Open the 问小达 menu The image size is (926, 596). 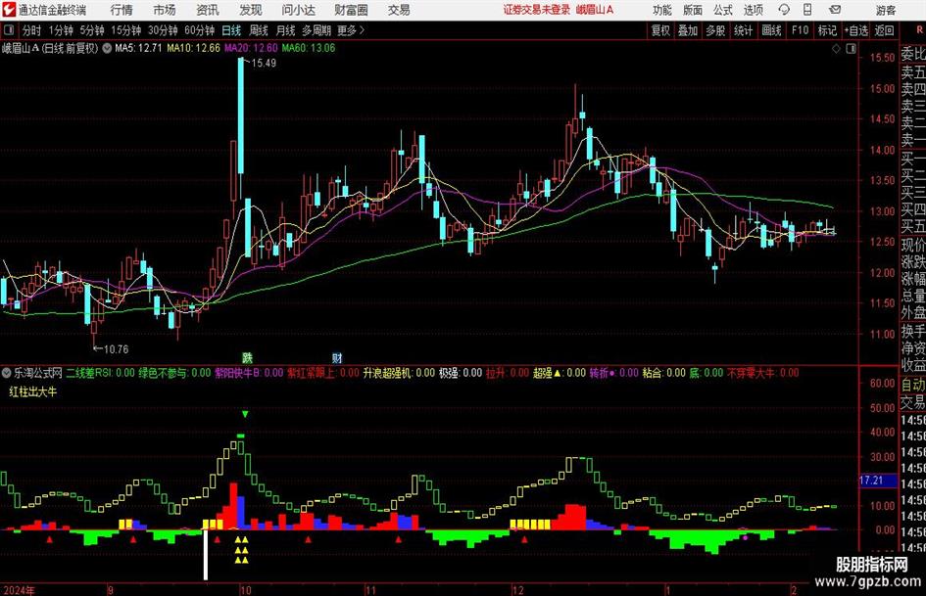298,10
